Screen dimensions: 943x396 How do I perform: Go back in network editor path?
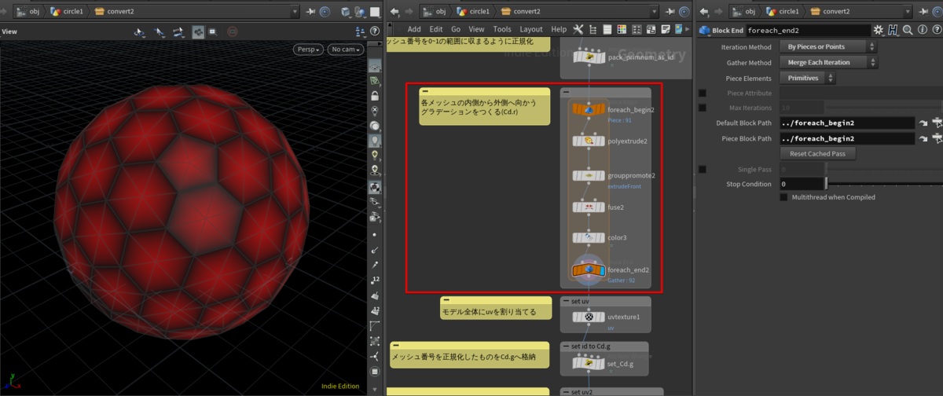394,11
